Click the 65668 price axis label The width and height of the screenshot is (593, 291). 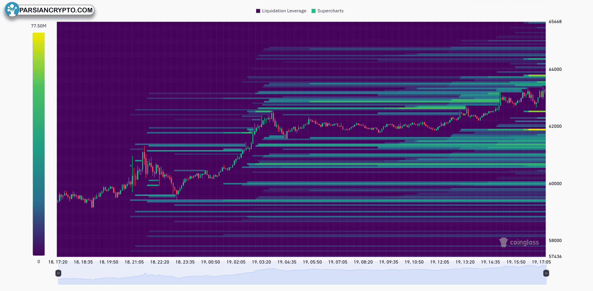point(555,21)
